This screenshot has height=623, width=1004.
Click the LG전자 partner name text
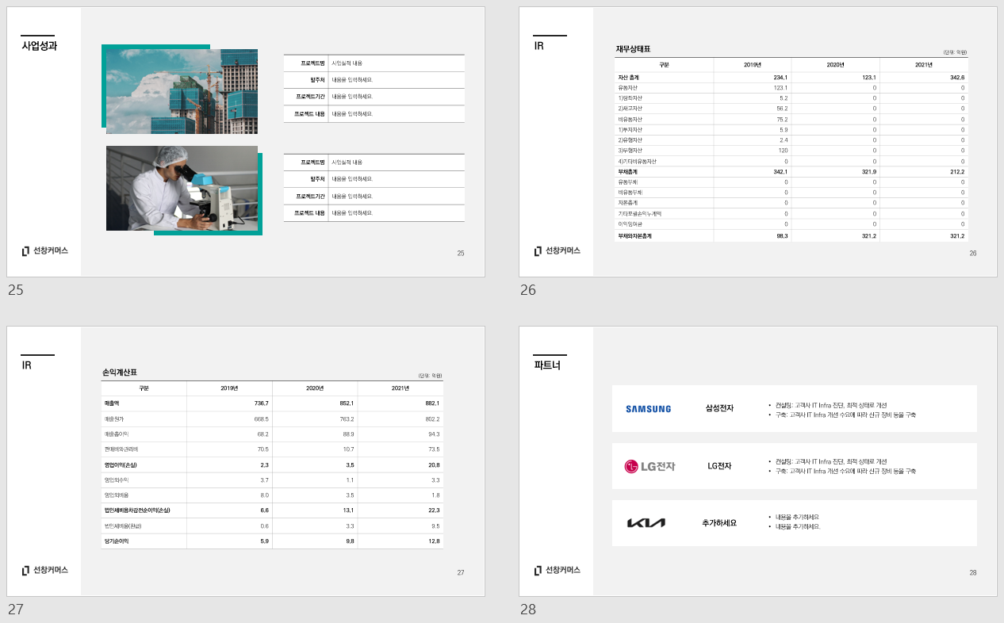click(x=719, y=466)
